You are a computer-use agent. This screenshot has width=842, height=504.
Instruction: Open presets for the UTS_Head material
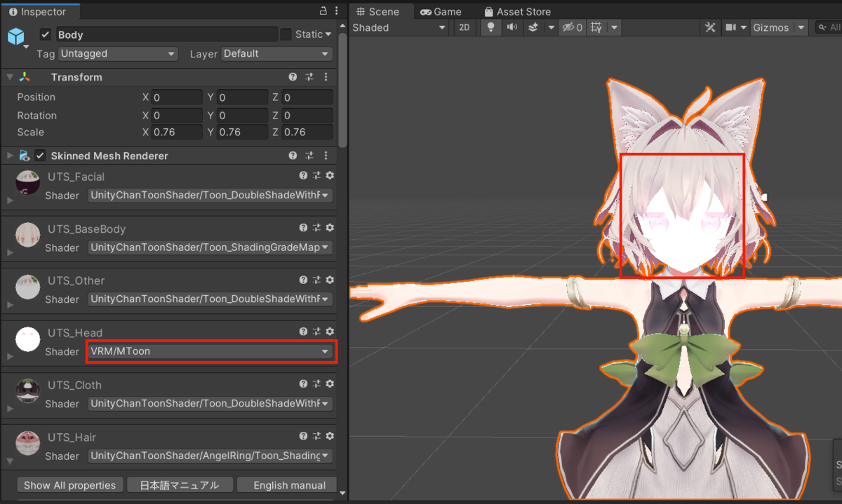[x=316, y=332]
